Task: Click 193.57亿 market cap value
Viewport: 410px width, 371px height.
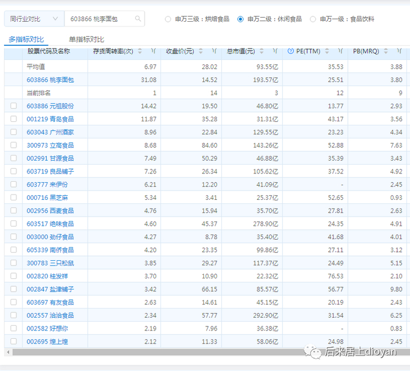Action: [266, 80]
